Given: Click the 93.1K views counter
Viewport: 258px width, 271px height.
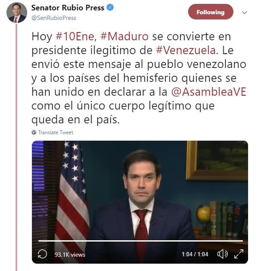Looking at the screenshot, I should pos(70,255).
